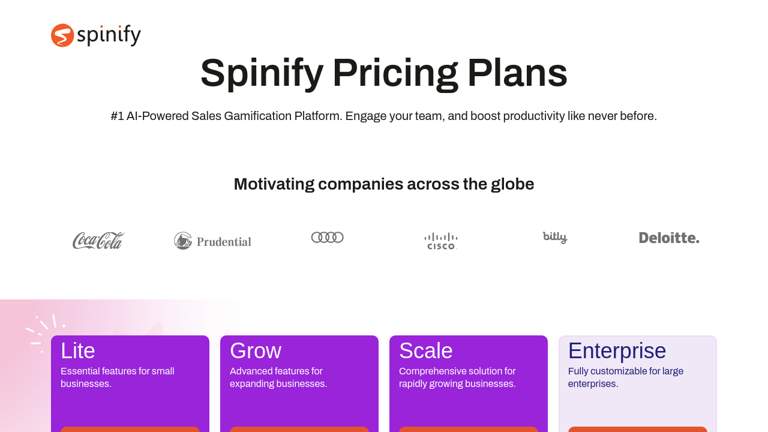Image resolution: width=768 pixels, height=432 pixels.
Task: Click the Cisco logo
Action: tap(441, 241)
